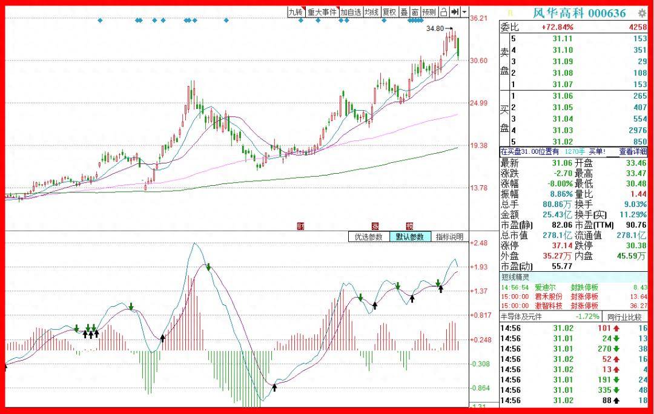Click the green down arrow beside trade 191
654x414 pixels.
click(x=616, y=380)
